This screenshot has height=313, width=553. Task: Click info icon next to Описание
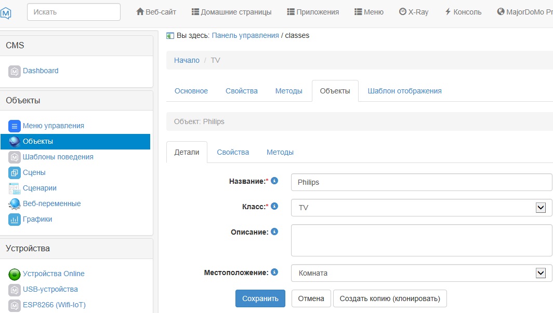pos(274,232)
